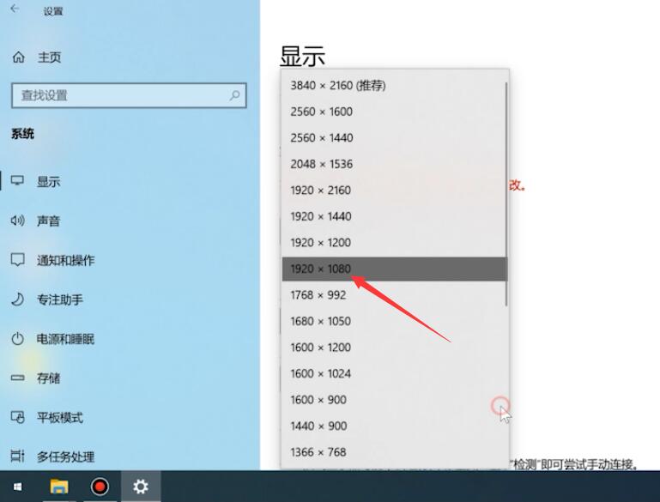Select 专注助手 label in sidebar
This screenshot has width=660, height=502.
click(60, 299)
